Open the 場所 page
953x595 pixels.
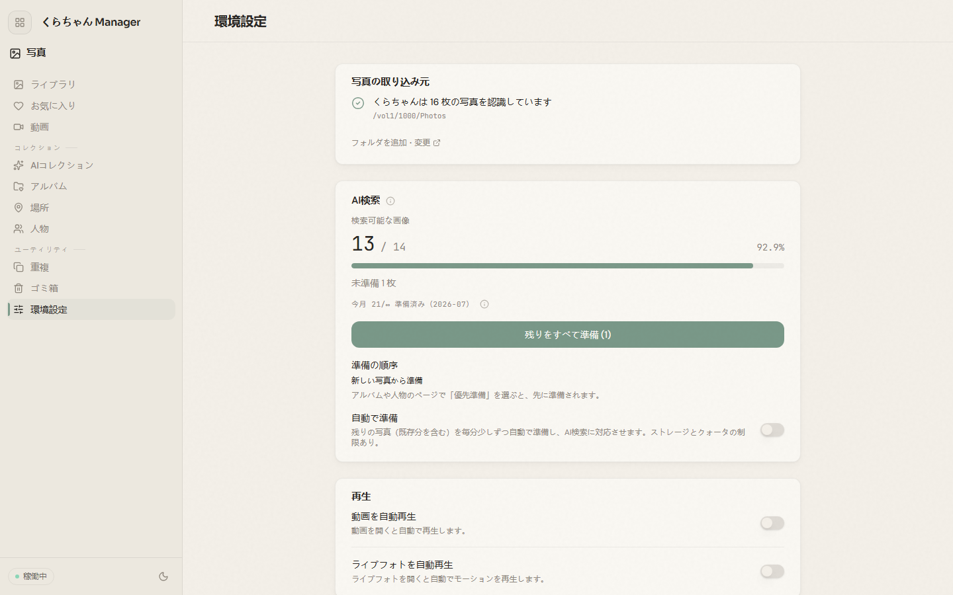[91, 208]
